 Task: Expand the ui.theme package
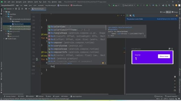10,22
